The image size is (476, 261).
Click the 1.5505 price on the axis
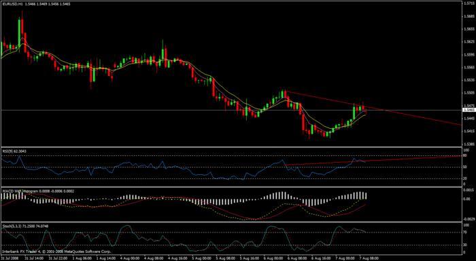click(x=469, y=93)
